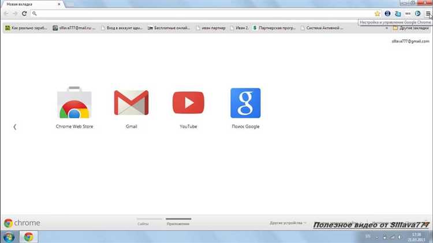Click the blue translate-style extension icon

[x=398, y=13]
